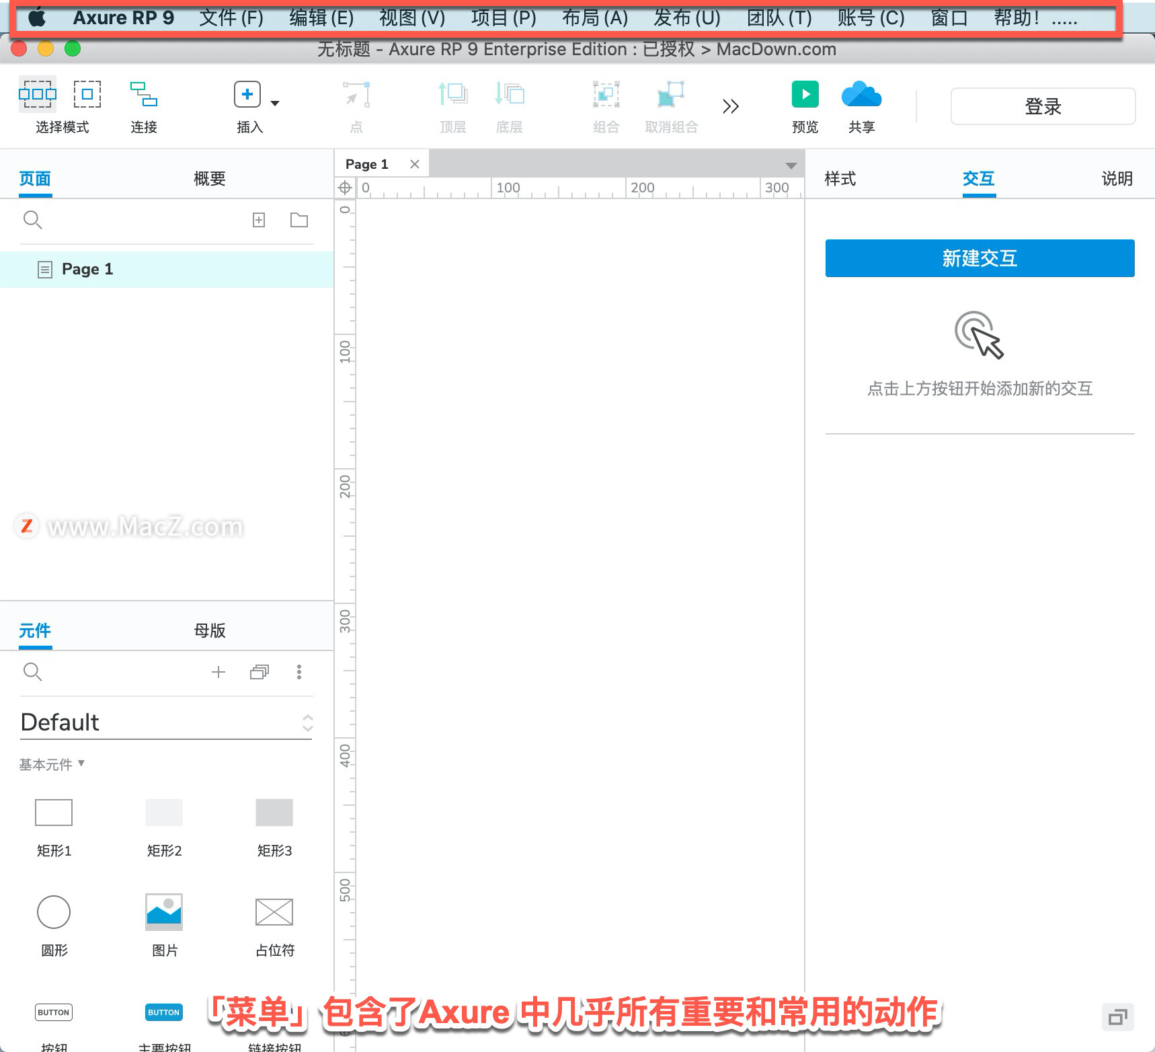Open the Axure RP 9 menu
Image resolution: width=1155 pixels, height=1052 pixels.
click(x=124, y=18)
